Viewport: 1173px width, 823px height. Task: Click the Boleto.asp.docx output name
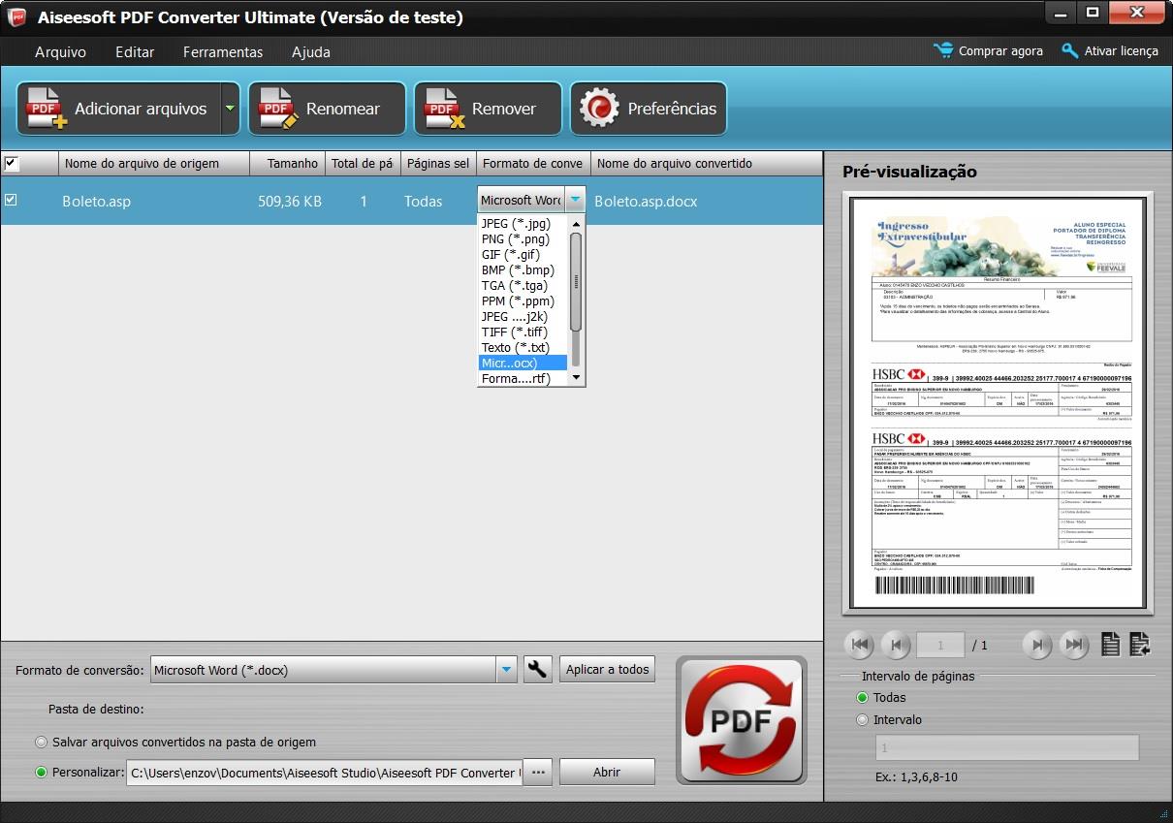point(646,202)
